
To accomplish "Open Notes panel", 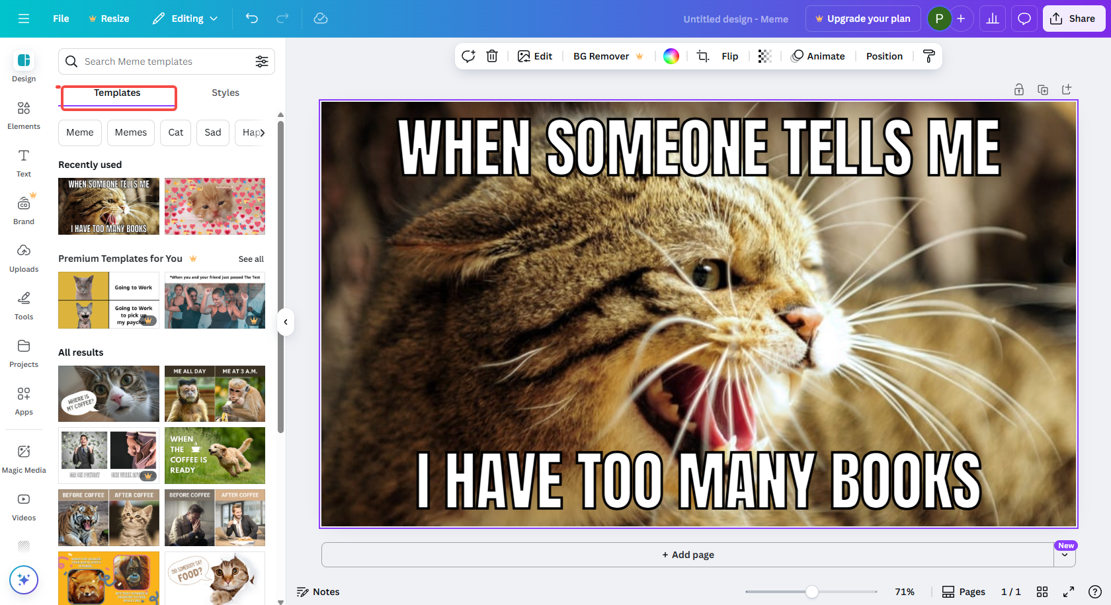I will [318, 592].
